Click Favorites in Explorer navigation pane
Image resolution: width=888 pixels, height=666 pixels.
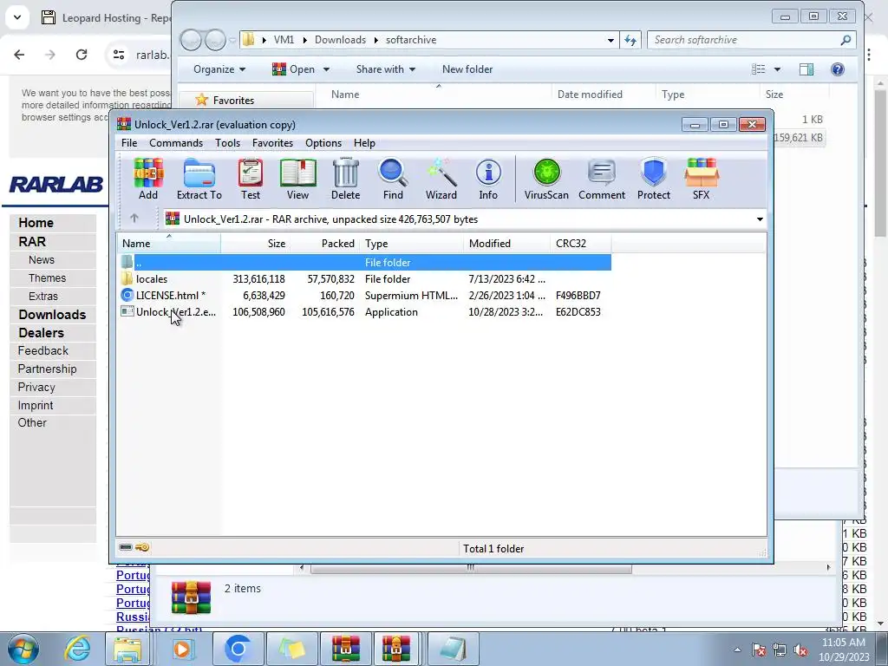pyautogui.click(x=233, y=101)
